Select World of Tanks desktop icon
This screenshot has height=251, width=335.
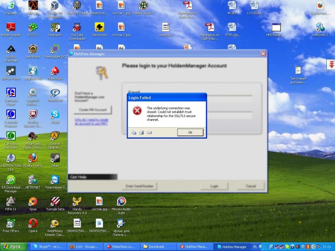click(77, 8)
